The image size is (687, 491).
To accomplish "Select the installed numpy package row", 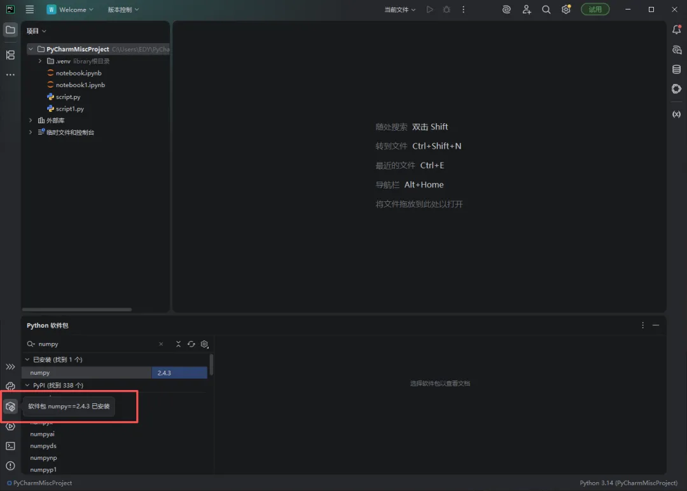I will point(114,373).
